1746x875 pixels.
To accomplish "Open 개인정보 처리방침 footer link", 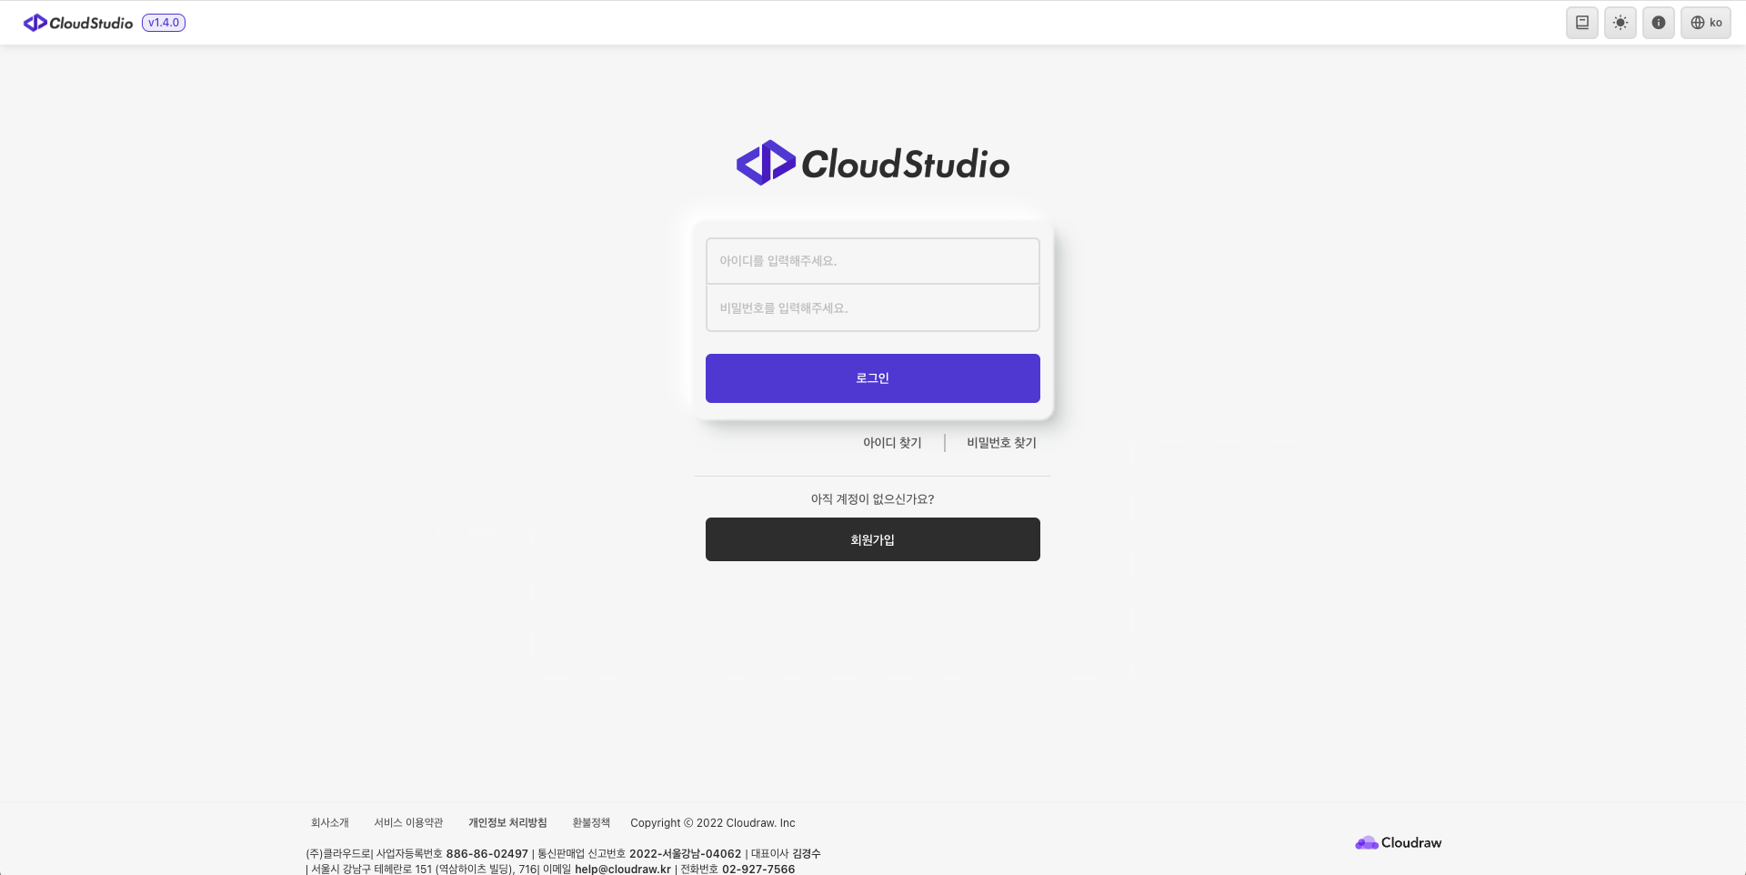I will [x=507, y=823].
